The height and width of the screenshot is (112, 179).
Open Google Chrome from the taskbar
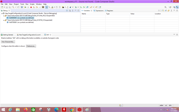pos(72,109)
